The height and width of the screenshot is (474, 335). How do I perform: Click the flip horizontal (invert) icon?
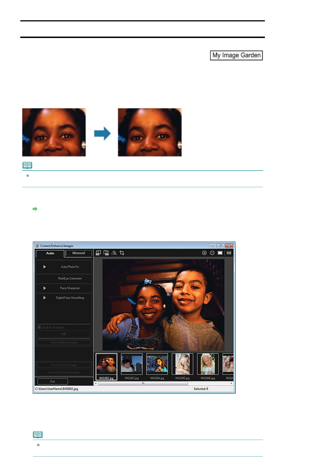114,253
